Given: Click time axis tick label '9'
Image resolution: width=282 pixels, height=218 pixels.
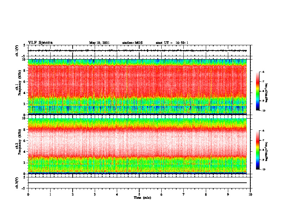Looking at the screenshot, I should point(228,194).
